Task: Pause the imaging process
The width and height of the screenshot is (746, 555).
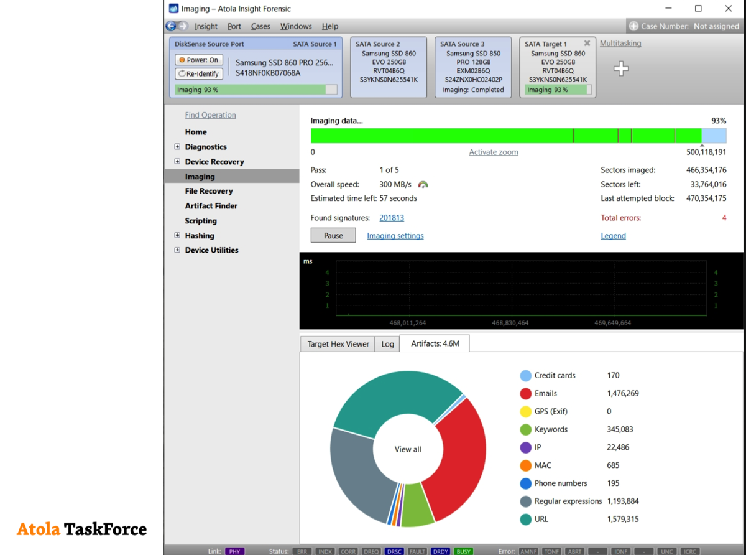Action: pos(333,236)
